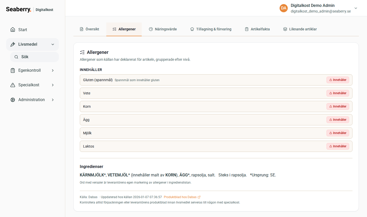The height and width of the screenshot is (217, 367).
Task: Click the carrot icon beside Livsmedel
Action: pos(13,44)
